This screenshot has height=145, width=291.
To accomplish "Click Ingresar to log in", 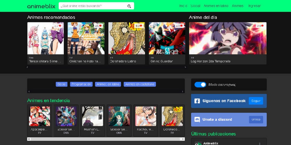I will pyautogui.click(x=254, y=6).
